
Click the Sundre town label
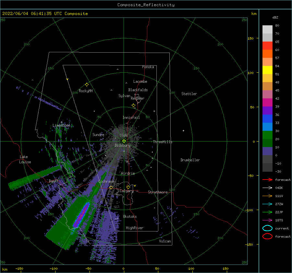(x=98, y=134)
